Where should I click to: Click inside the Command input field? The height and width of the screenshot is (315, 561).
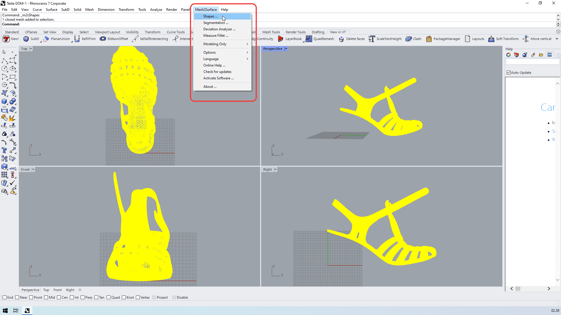(x=88, y=24)
